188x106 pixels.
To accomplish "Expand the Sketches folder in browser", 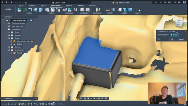I will tap(6, 47).
